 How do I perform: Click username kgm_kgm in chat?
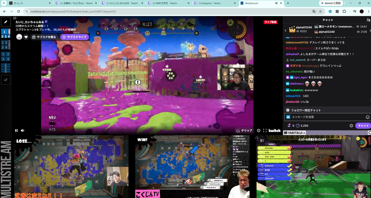coord(301,77)
